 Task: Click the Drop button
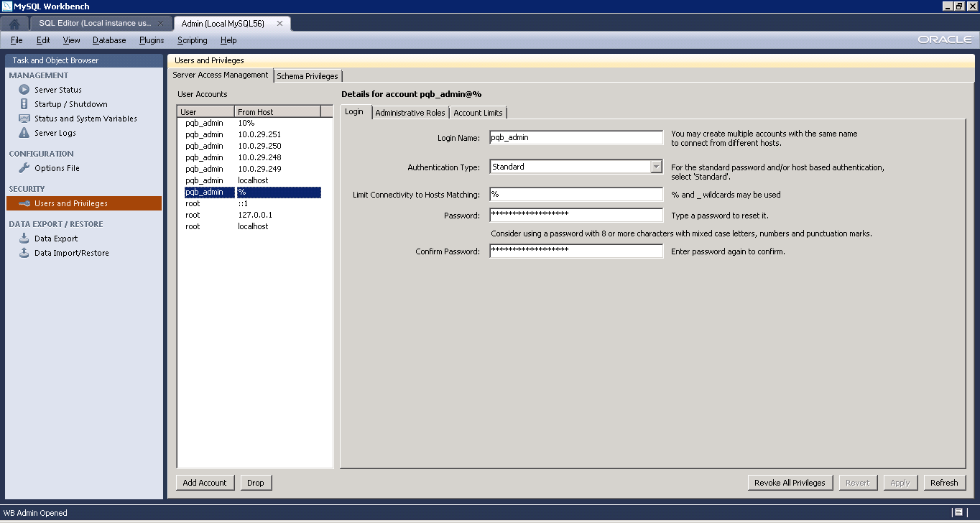tap(256, 483)
